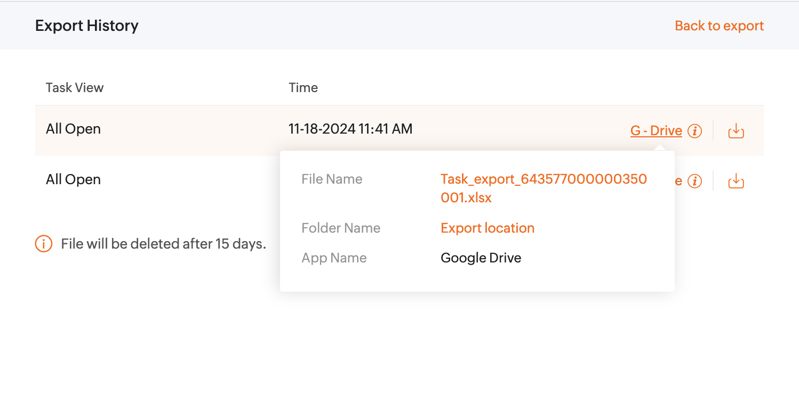Open the Task_export xlsx file name link
Image resolution: width=799 pixels, height=395 pixels.
(543, 188)
